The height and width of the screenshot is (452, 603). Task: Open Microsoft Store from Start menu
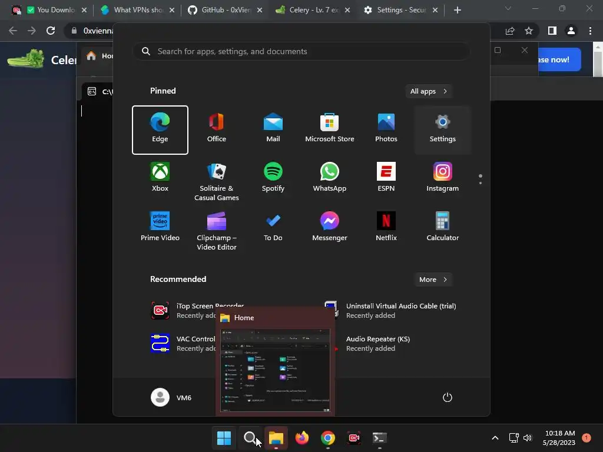330,130
